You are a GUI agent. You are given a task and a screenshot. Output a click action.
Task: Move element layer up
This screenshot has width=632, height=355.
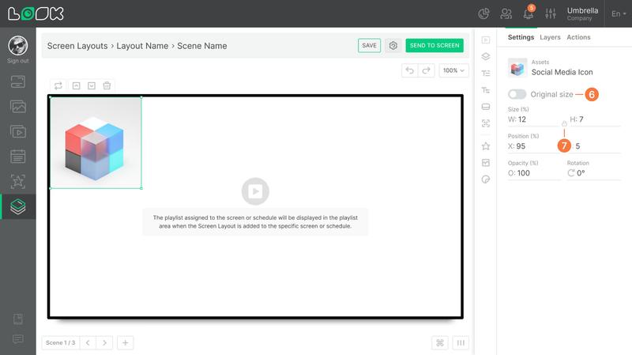click(76, 85)
